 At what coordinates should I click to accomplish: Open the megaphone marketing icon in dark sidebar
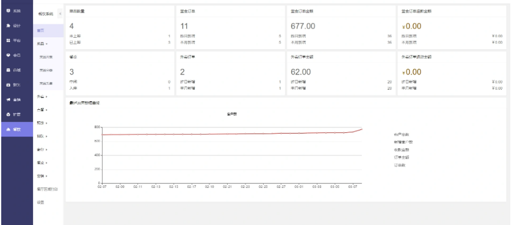[9, 99]
